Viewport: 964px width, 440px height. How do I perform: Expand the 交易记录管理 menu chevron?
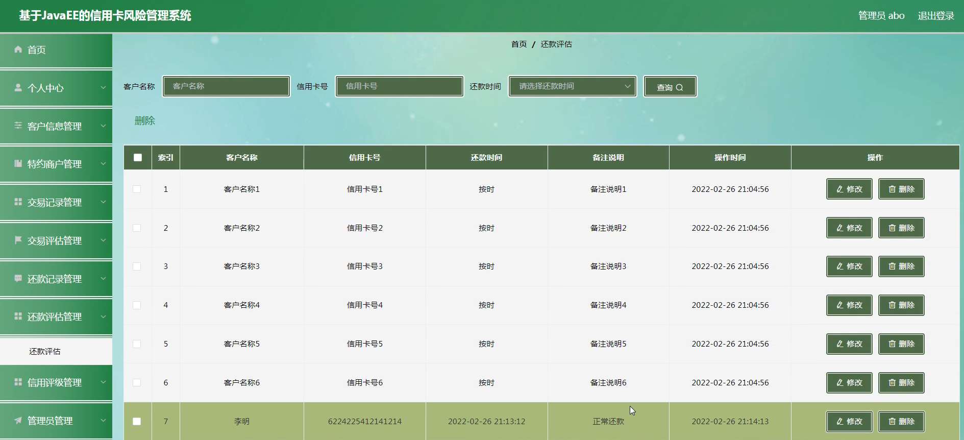tap(103, 202)
